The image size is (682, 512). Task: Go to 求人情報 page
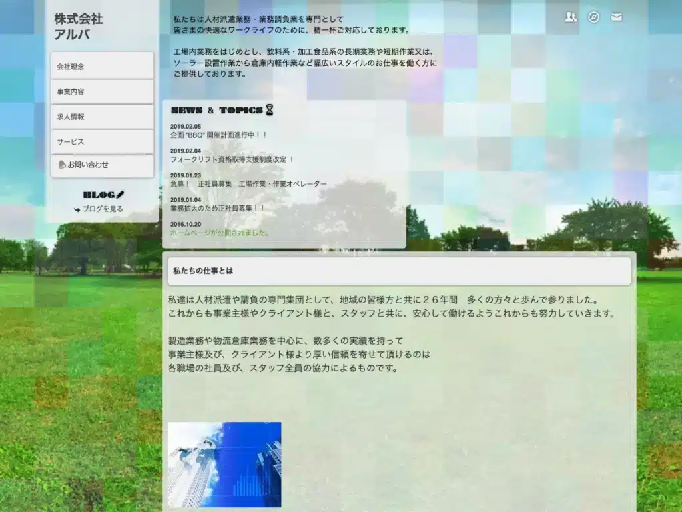point(102,117)
